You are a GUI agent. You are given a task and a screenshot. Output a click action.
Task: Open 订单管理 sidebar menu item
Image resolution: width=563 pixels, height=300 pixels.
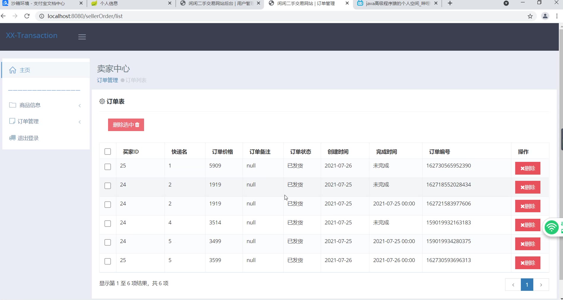pos(46,121)
